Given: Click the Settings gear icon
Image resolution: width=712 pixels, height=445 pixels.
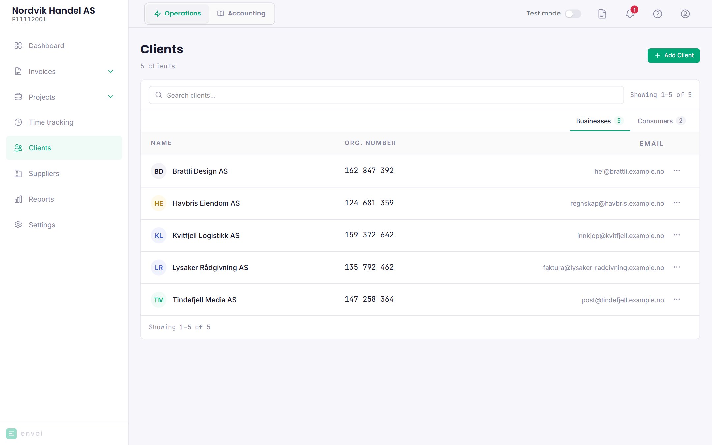Looking at the screenshot, I should coord(18,224).
